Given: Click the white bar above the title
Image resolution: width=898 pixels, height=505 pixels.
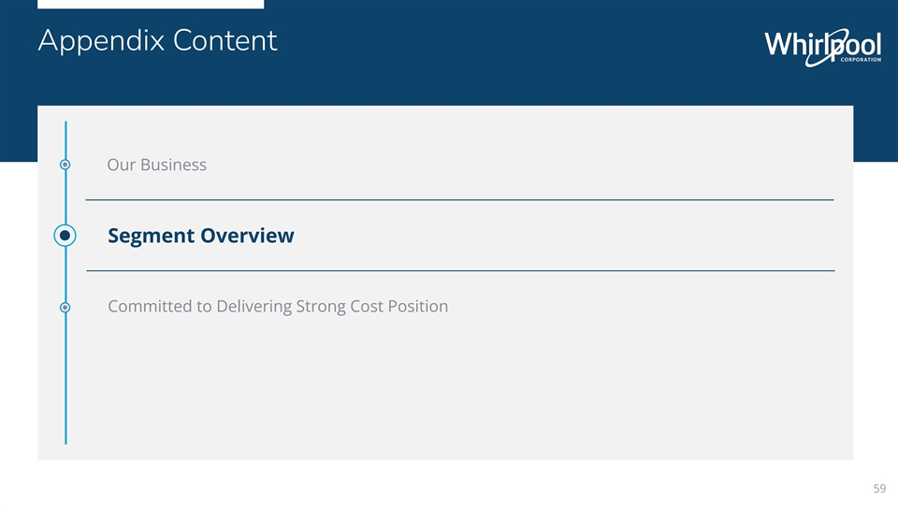Looking at the screenshot, I should pos(150,4).
